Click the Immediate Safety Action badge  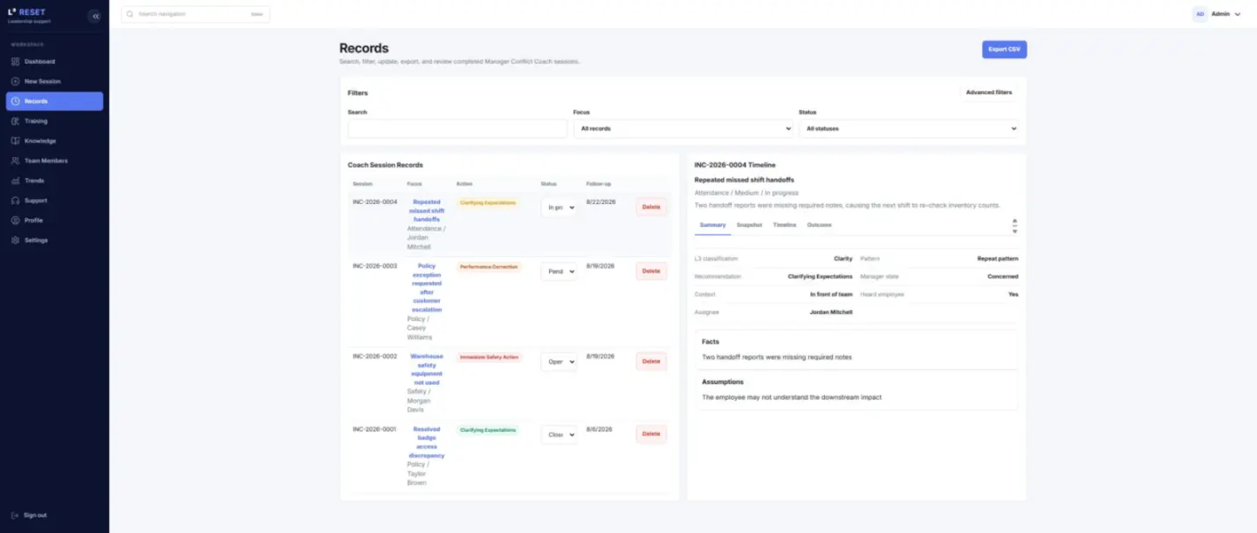(490, 357)
